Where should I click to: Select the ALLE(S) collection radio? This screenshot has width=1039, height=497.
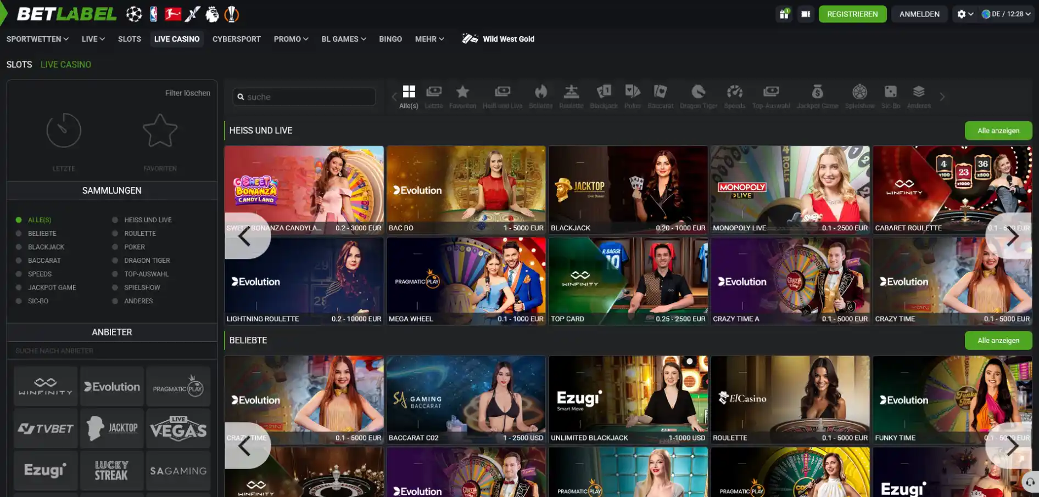point(19,220)
